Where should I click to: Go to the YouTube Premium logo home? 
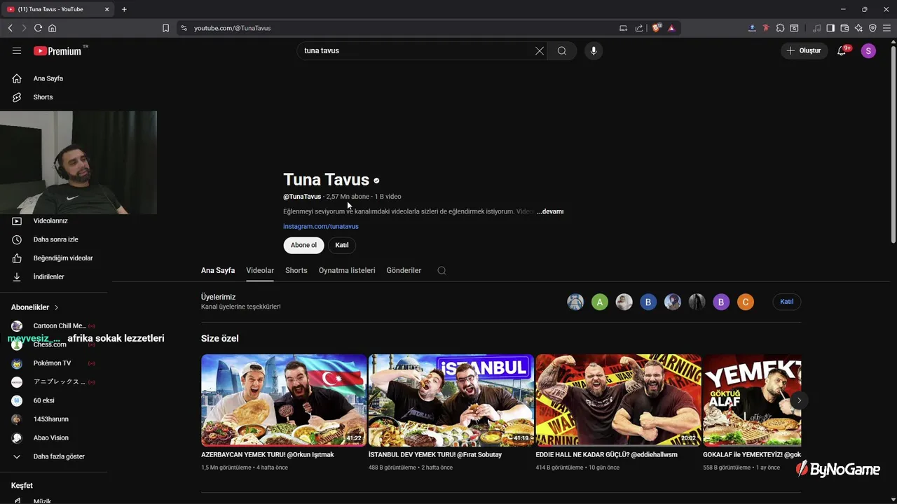(x=57, y=50)
